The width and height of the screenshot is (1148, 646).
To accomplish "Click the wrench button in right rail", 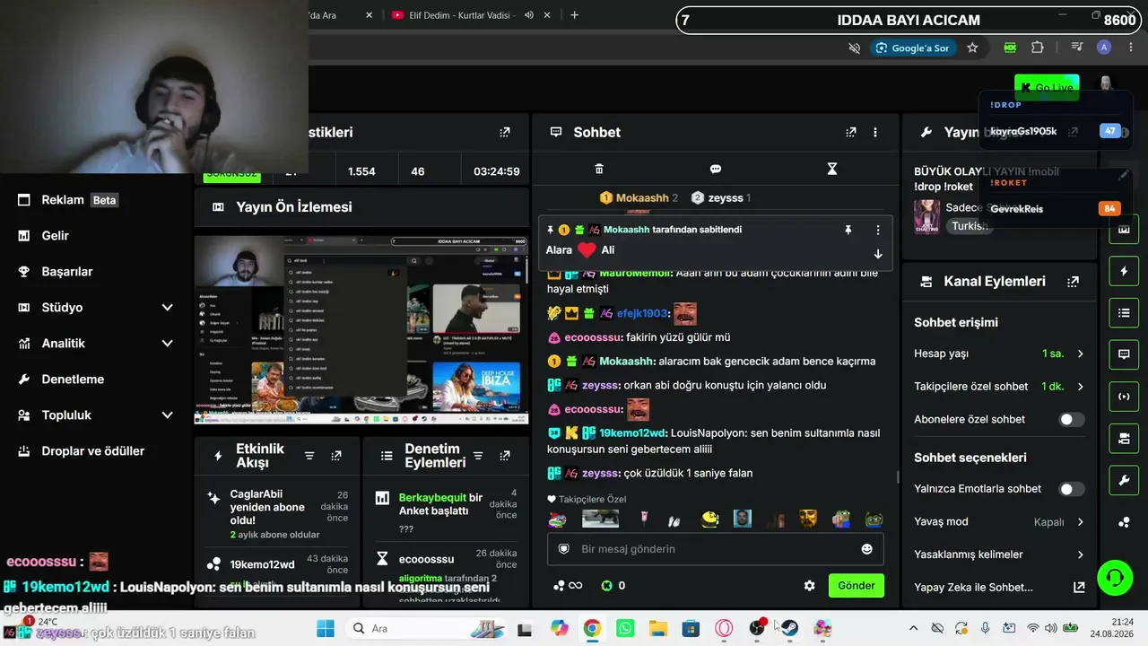I will tap(1124, 480).
